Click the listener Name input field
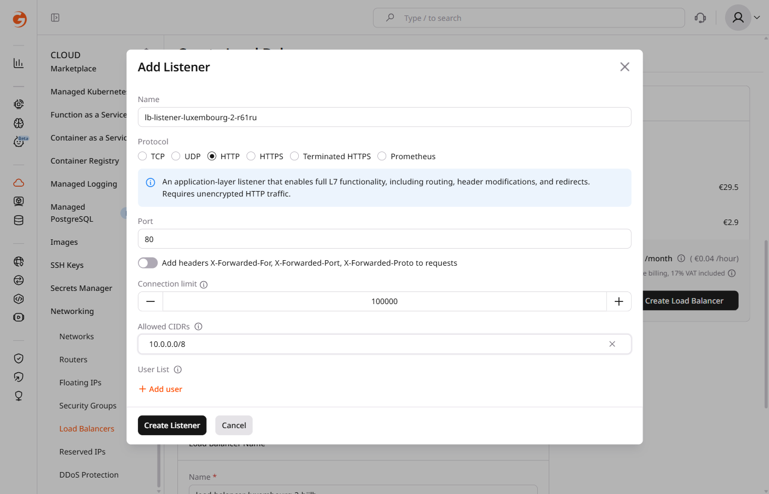The image size is (769, 494). [x=384, y=117]
